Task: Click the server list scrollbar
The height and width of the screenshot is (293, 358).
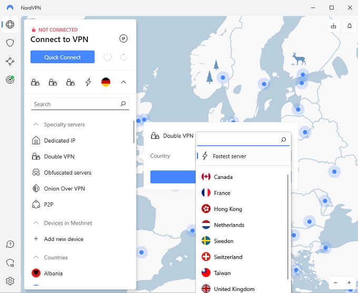Action: [x=134, y=132]
